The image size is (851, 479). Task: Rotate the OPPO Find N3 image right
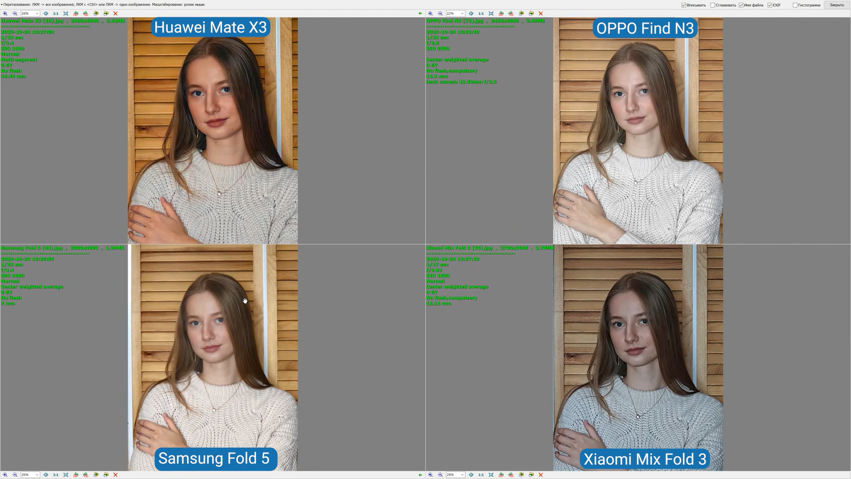click(x=511, y=13)
